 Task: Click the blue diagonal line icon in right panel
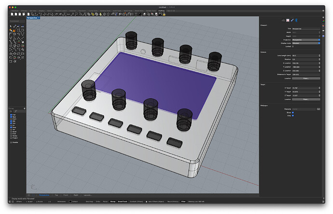pos(292,20)
